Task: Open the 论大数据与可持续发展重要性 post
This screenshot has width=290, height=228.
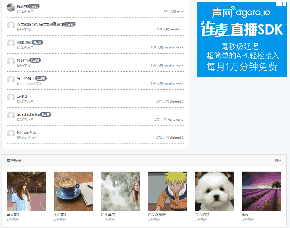Action: point(40,24)
